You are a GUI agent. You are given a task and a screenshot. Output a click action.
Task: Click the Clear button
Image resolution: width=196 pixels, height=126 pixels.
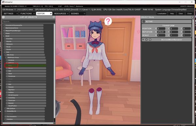click(181, 13)
